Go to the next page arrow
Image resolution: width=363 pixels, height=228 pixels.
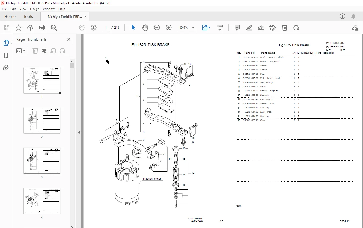(94, 28)
